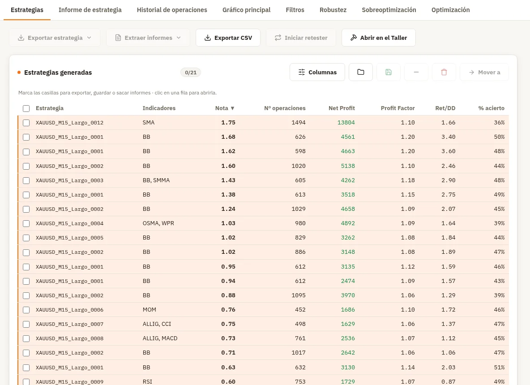Viewport: 530px width, 385px height.
Task: Open the Informe de estrategia tab
Action: [x=90, y=10]
